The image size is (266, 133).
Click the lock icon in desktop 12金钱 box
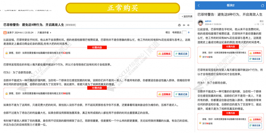tap(7, 53)
